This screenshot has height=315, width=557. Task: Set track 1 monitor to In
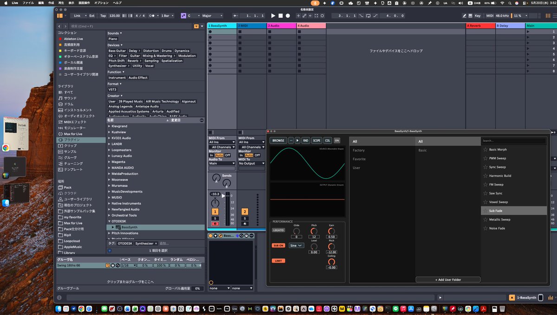[x=212, y=155]
